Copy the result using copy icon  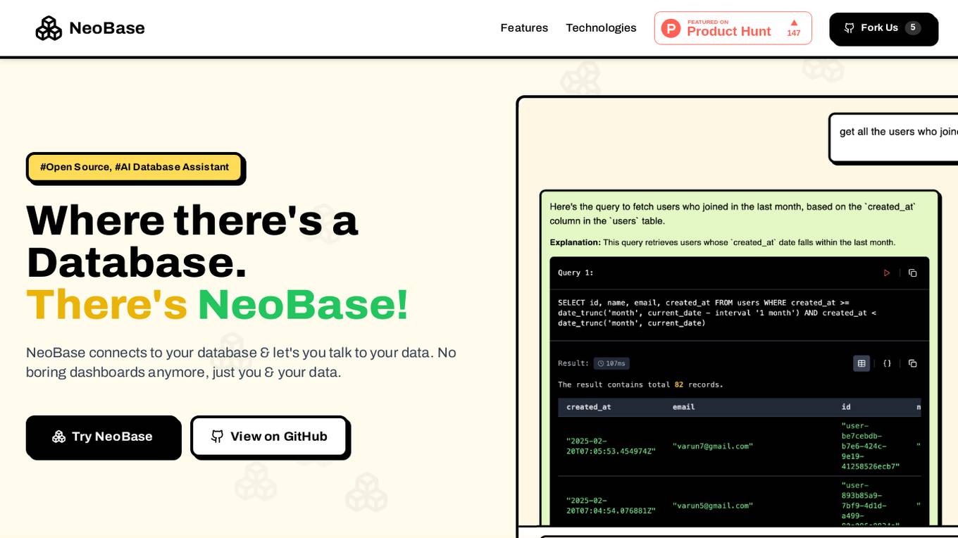(912, 363)
